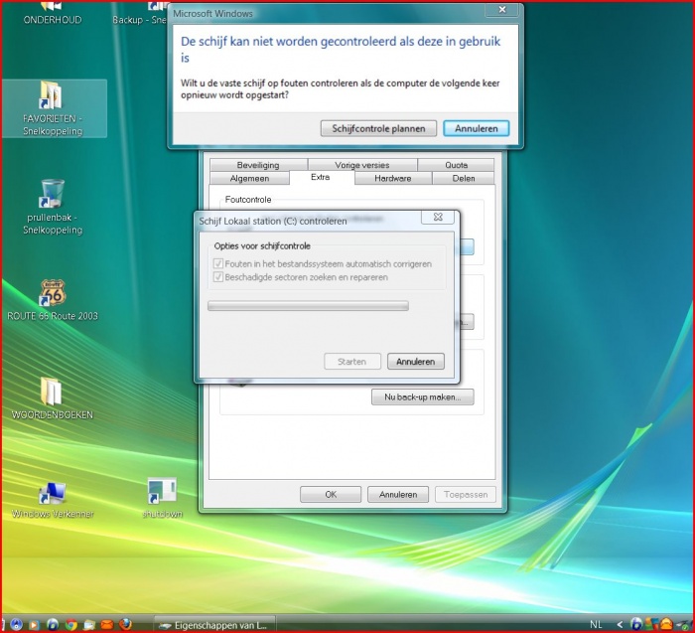Viewport: 695px width, 633px height.
Task: Open the prullenbak recycle bin shortcut
Action: 53,207
